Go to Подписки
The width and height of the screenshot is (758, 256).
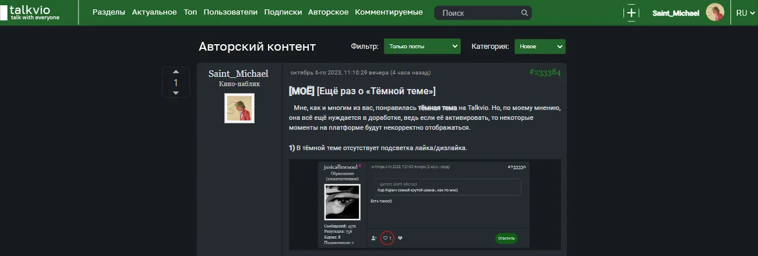(x=283, y=12)
